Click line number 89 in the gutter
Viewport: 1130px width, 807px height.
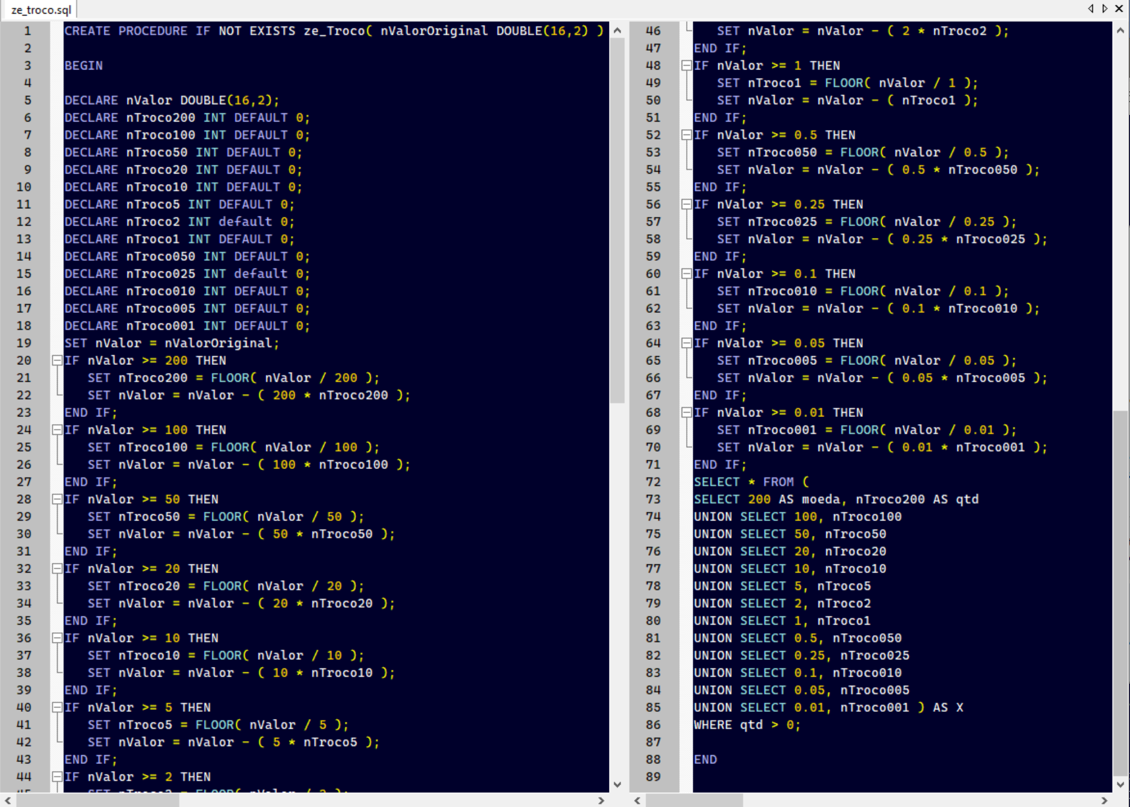click(x=653, y=777)
